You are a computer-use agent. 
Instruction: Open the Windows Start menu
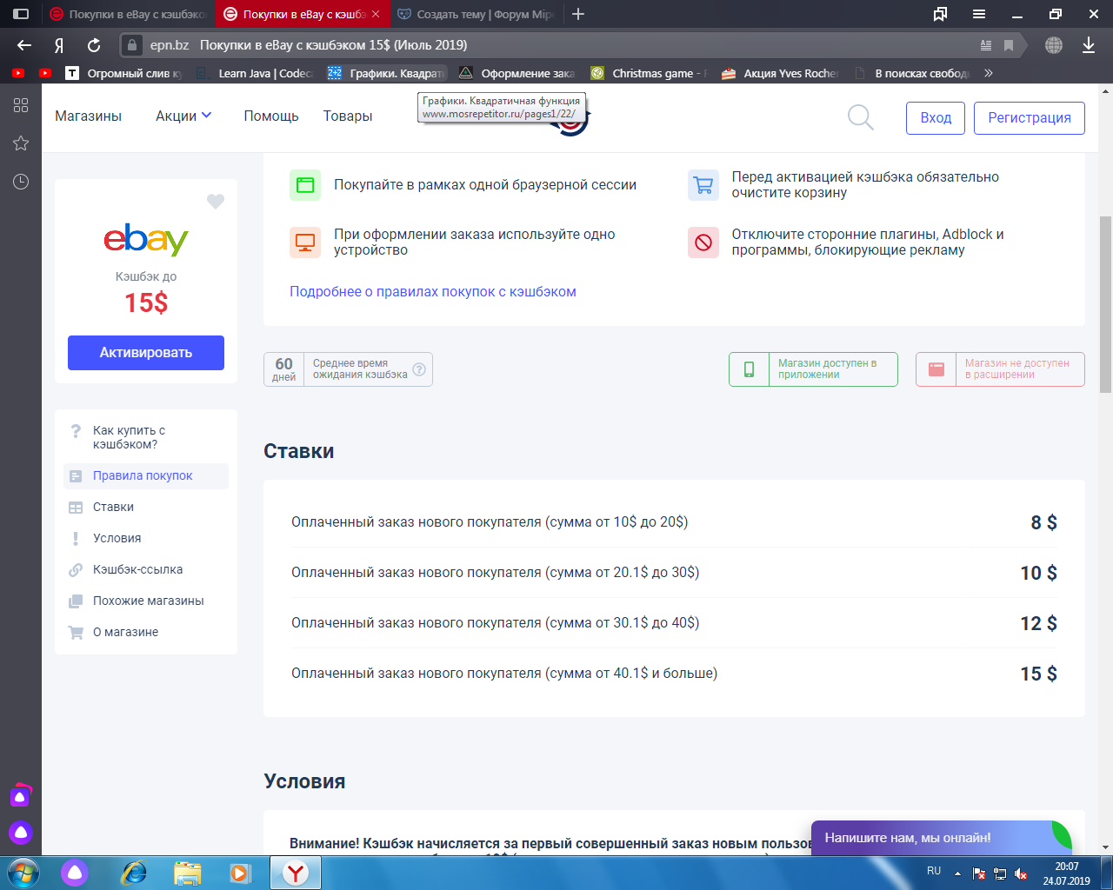(23, 873)
